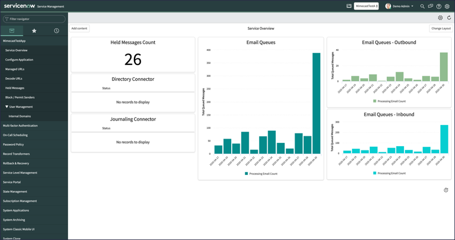Refresh the Service Overview dashboard
The image size is (455, 240).
click(x=449, y=18)
